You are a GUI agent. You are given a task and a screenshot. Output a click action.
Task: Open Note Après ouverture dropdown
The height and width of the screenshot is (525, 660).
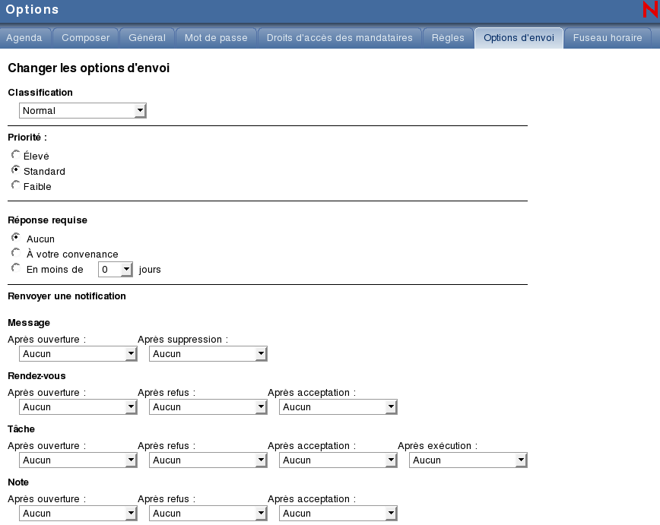(x=78, y=513)
